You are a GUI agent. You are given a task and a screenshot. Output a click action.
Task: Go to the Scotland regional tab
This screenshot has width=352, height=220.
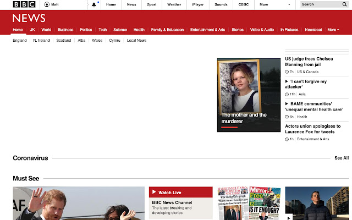tap(63, 41)
